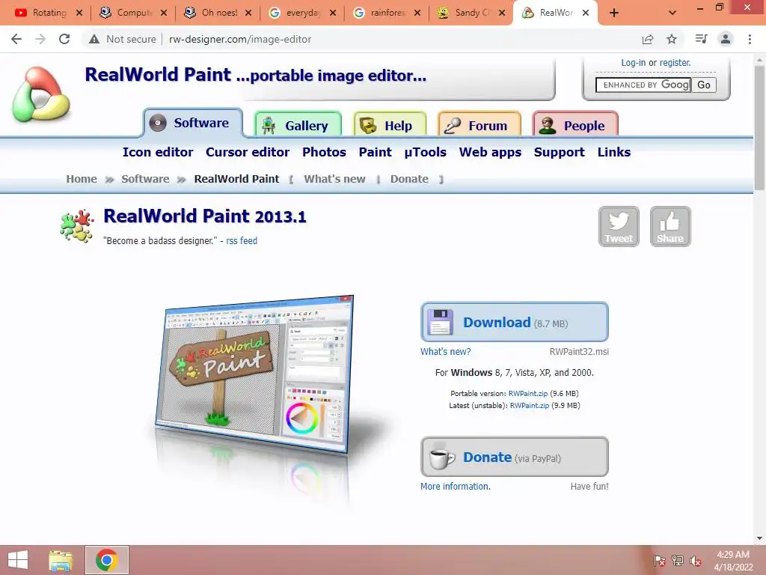
Task: Click the Not secure warning icon
Action: pyautogui.click(x=94, y=39)
